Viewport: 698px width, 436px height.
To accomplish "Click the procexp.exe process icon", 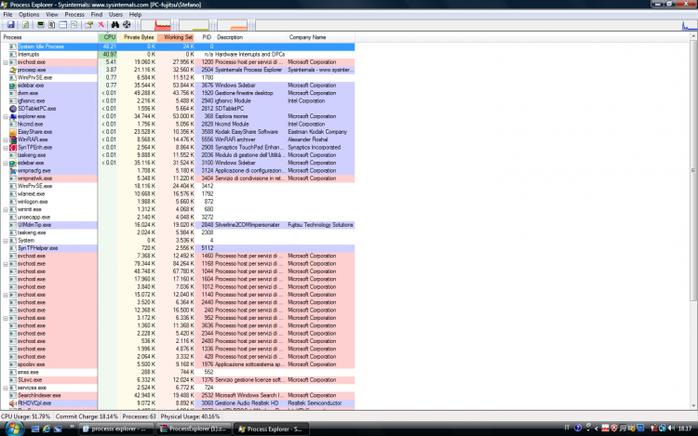I will [13, 70].
